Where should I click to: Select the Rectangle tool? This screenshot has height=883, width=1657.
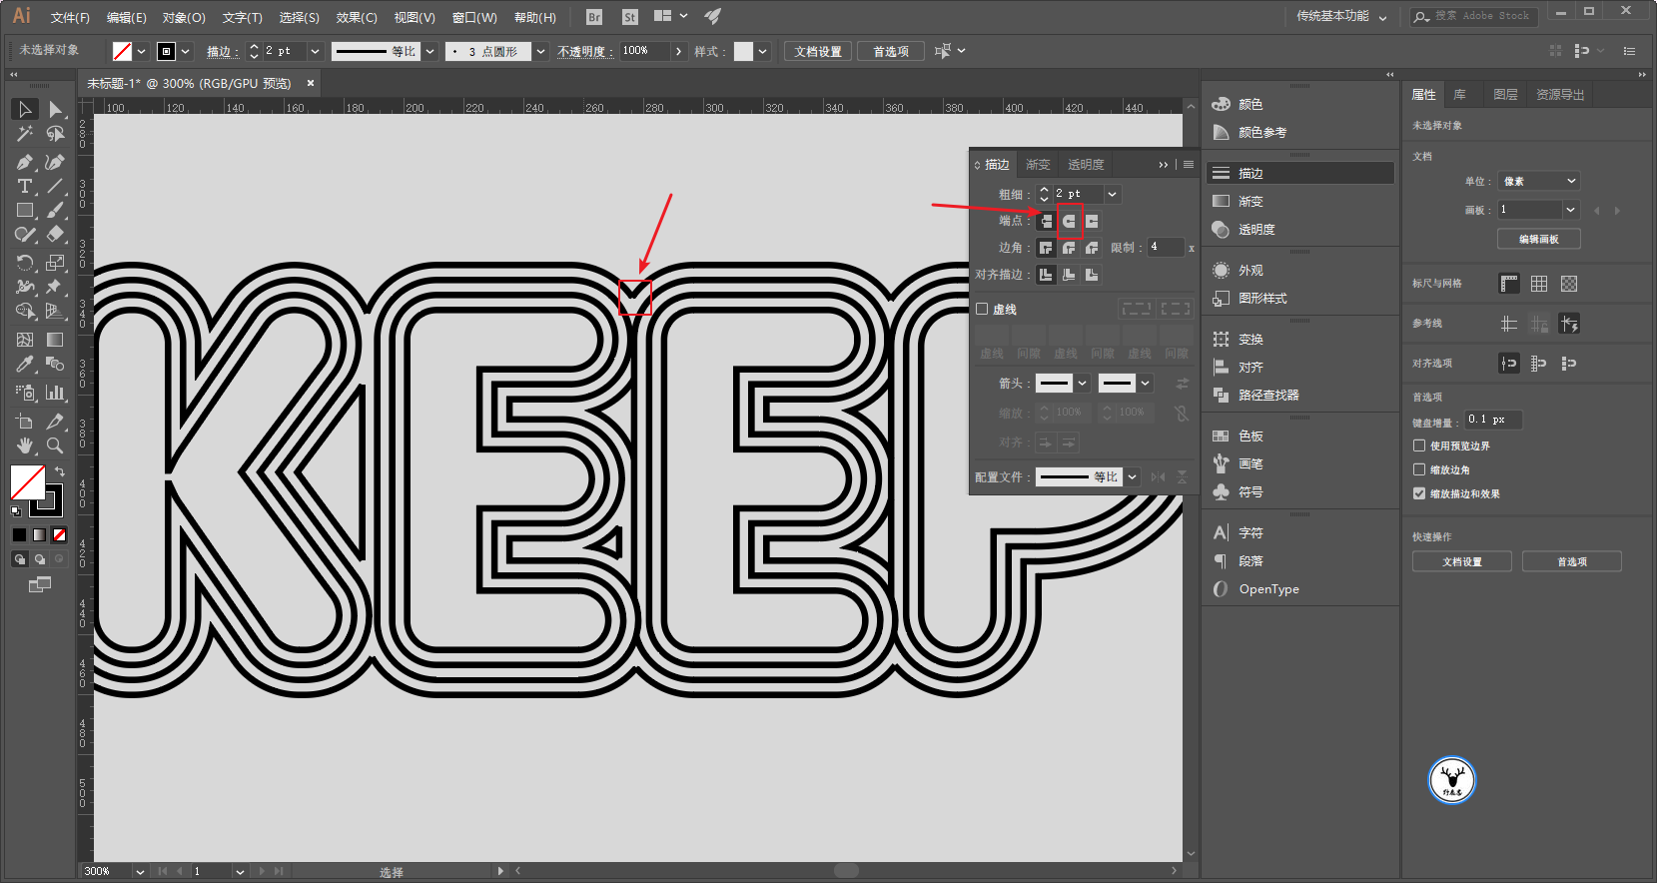25,211
